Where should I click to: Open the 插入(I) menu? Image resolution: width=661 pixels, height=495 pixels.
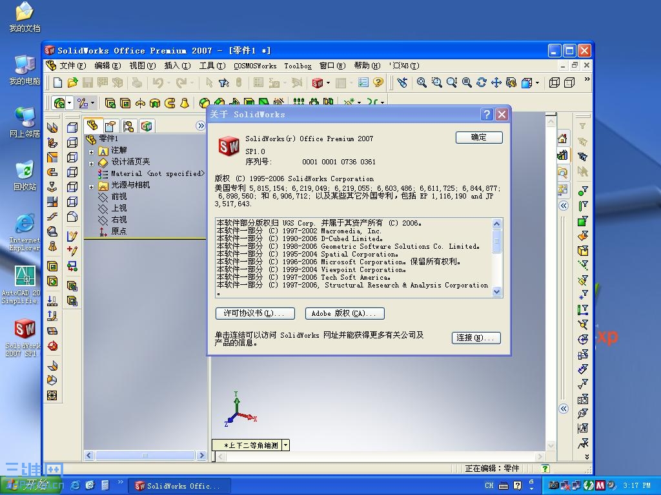pyautogui.click(x=178, y=66)
